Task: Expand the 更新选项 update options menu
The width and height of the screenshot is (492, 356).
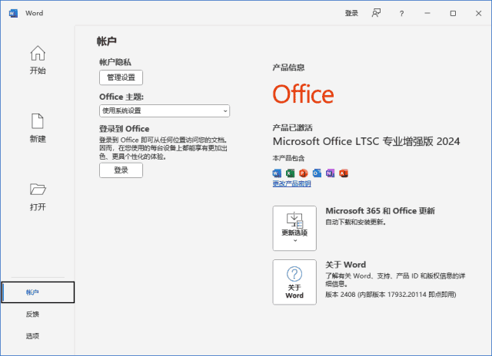Action: 294,228
